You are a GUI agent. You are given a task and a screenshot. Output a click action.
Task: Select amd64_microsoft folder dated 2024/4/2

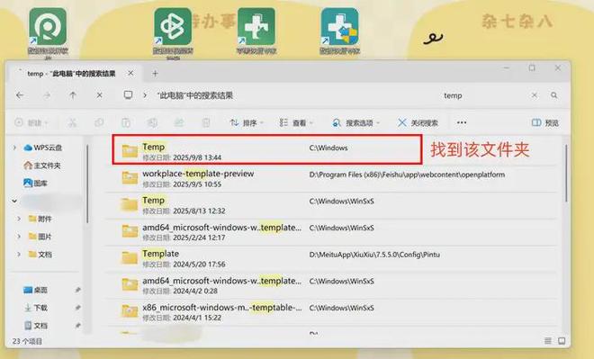point(330,285)
